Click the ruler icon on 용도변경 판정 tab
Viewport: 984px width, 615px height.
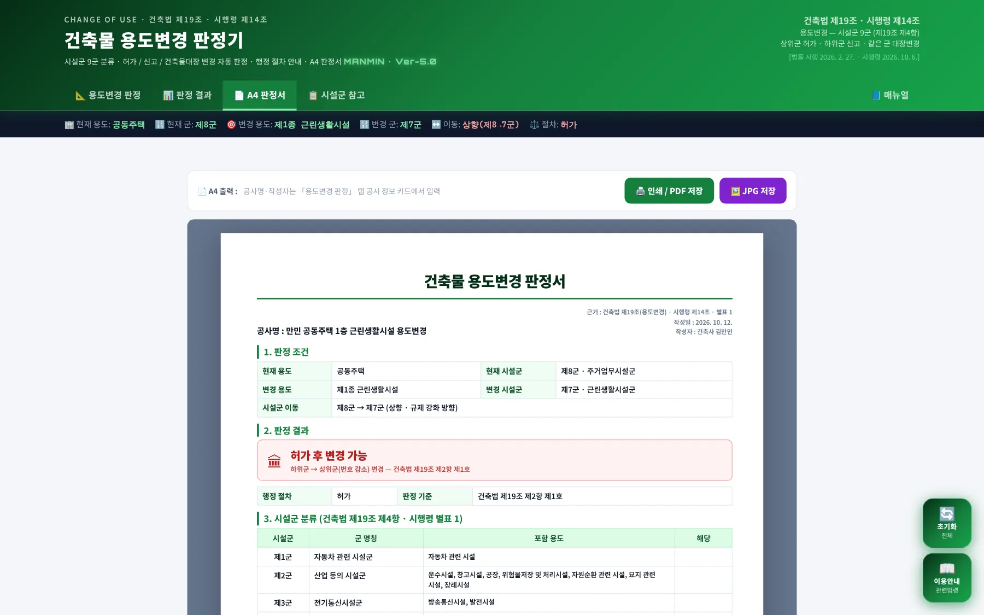(80, 96)
